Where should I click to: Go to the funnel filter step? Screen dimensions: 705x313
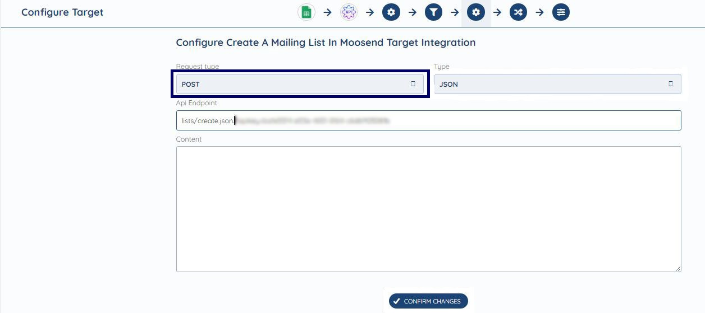(433, 12)
